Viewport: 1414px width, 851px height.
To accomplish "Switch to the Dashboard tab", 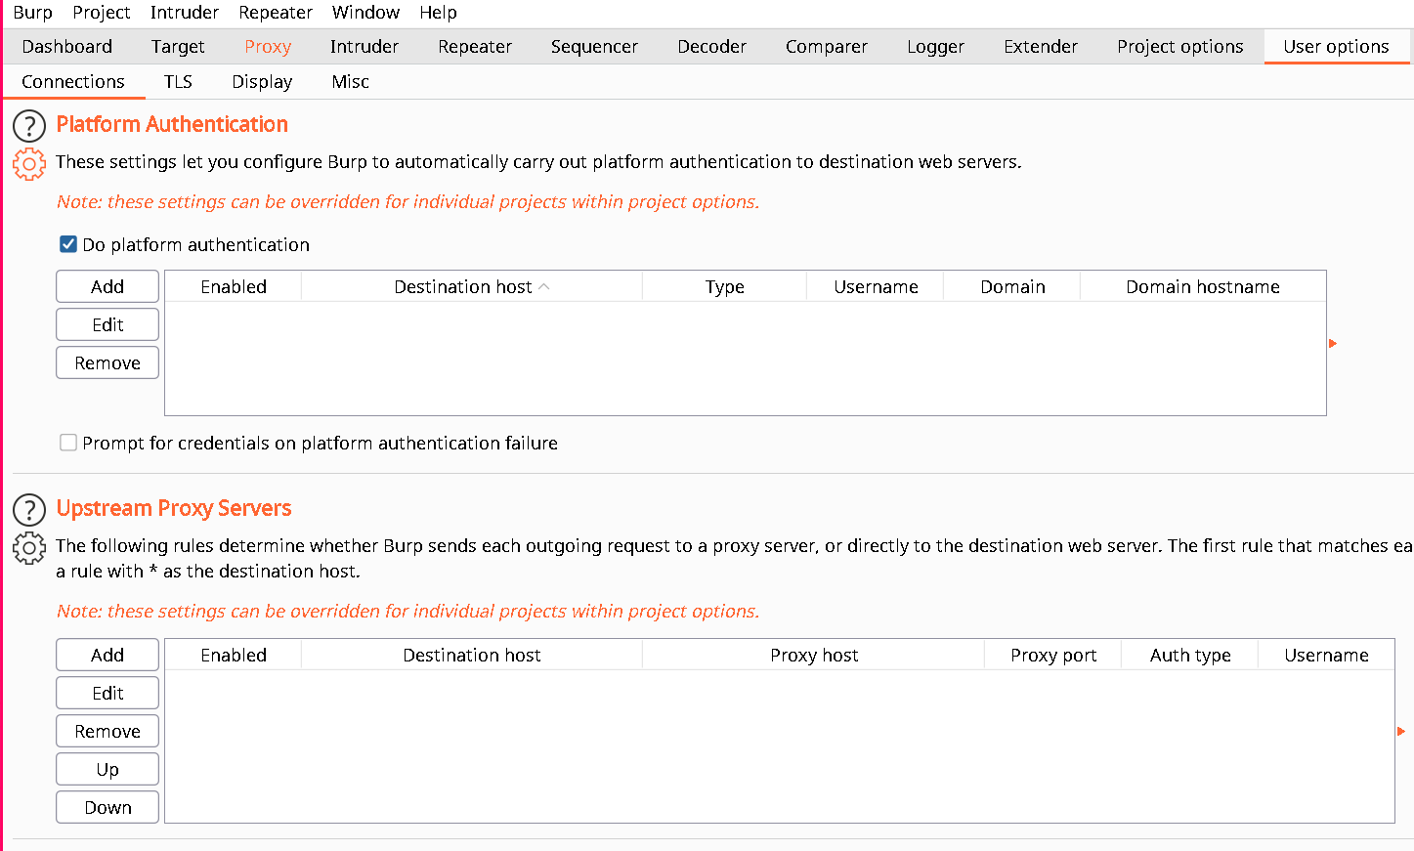I will coord(67,46).
